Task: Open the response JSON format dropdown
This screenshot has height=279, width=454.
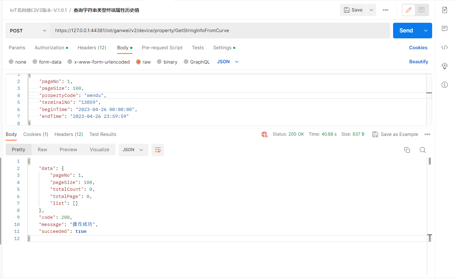Action: tap(133, 150)
